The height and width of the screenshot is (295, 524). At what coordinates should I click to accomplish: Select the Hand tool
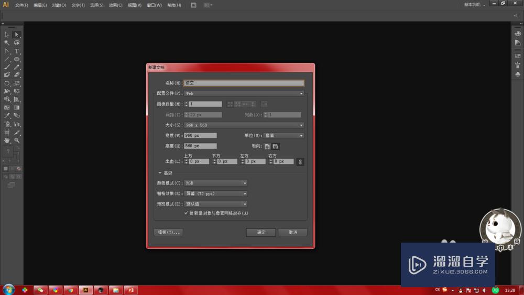click(7, 140)
